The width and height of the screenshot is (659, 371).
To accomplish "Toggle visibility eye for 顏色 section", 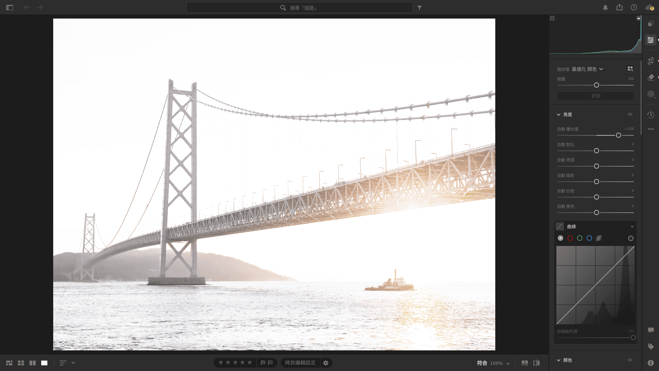I will click(x=630, y=360).
